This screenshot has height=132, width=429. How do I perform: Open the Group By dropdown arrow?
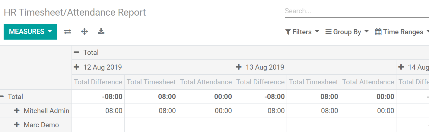367,31
